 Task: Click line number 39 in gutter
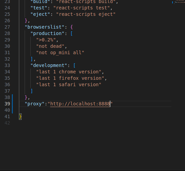(x=7, y=104)
